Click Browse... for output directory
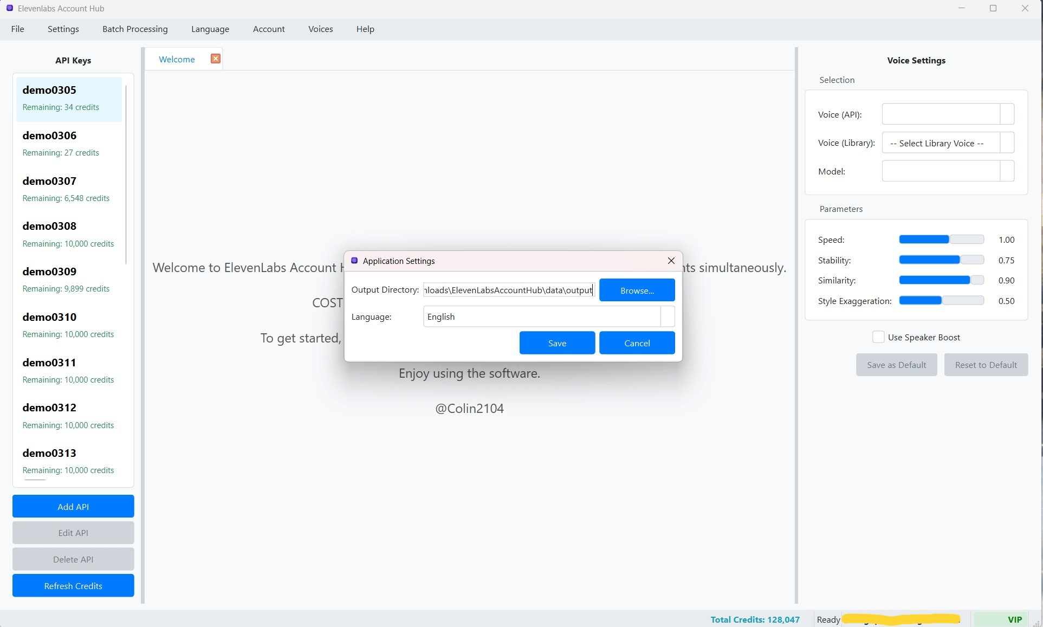 click(x=637, y=290)
